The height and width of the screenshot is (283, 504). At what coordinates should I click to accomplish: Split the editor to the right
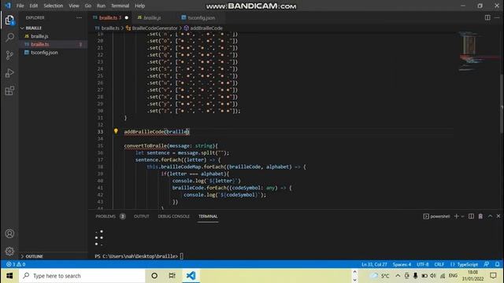(487, 17)
